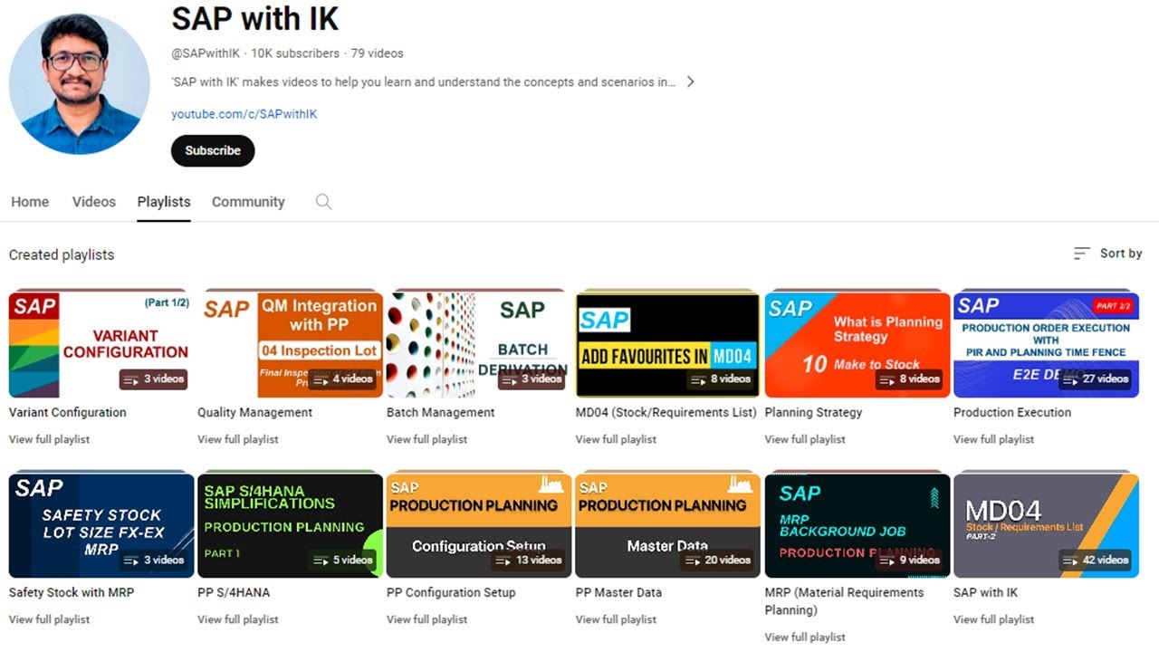The width and height of the screenshot is (1159, 652).
Task: Click the Safety Stock with MRP title
Action: [70, 592]
